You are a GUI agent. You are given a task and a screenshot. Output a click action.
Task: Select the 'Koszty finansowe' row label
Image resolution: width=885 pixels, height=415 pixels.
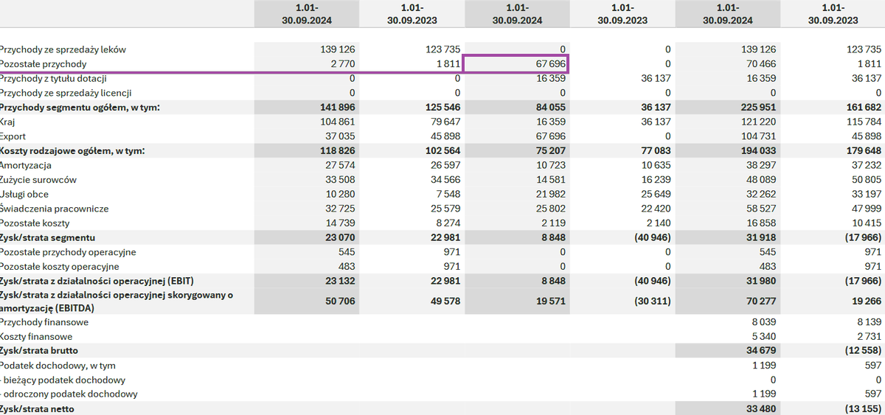point(35,336)
